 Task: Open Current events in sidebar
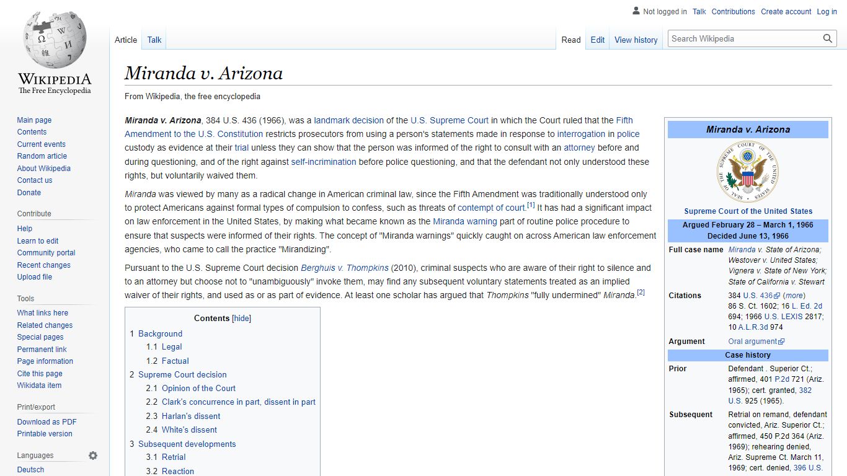pos(42,144)
